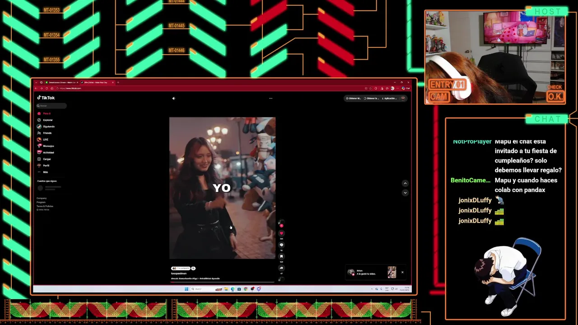The width and height of the screenshot is (578, 325).
Task: Share the video with arrow icon
Action: [281, 268]
